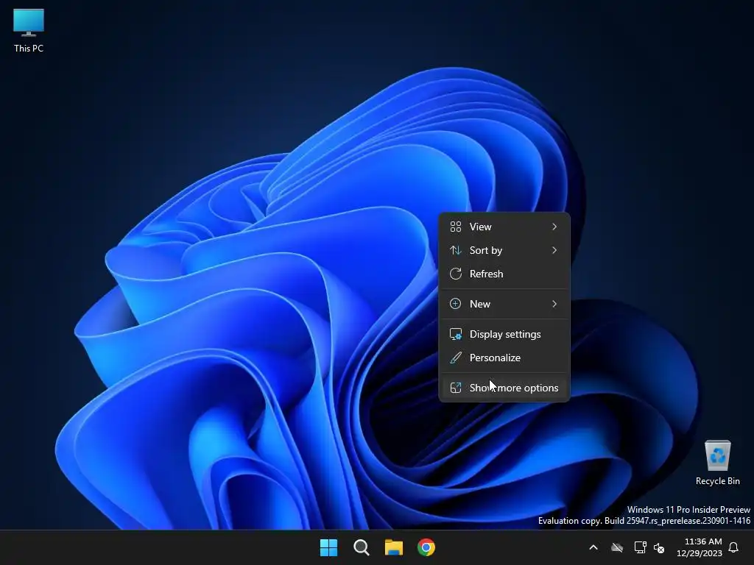Click the monitor gear Display settings icon
Viewport: 754px width, 565px height.
click(x=455, y=335)
